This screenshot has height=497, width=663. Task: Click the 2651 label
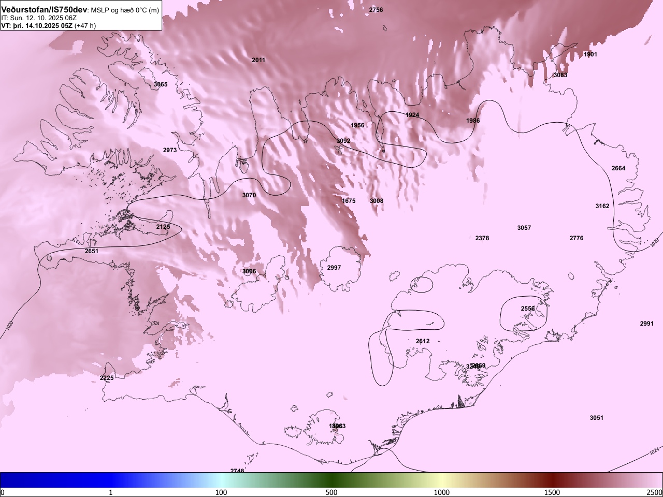coord(92,251)
